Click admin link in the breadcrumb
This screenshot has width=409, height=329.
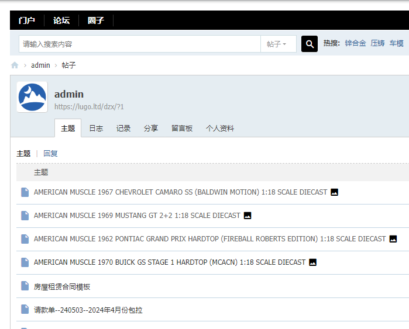(40, 65)
